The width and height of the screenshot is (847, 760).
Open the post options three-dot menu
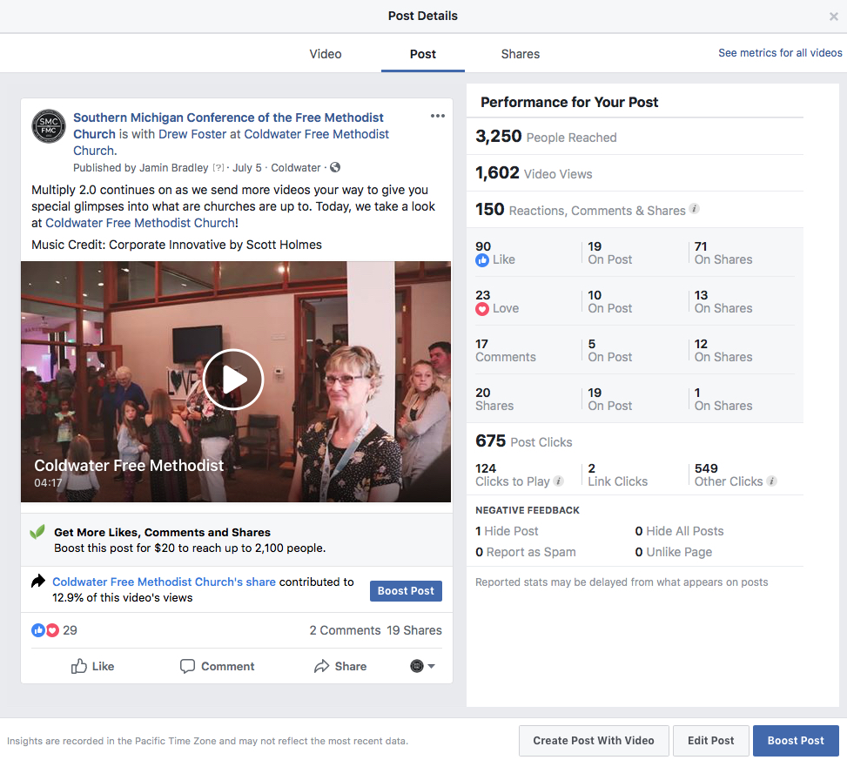pos(438,117)
